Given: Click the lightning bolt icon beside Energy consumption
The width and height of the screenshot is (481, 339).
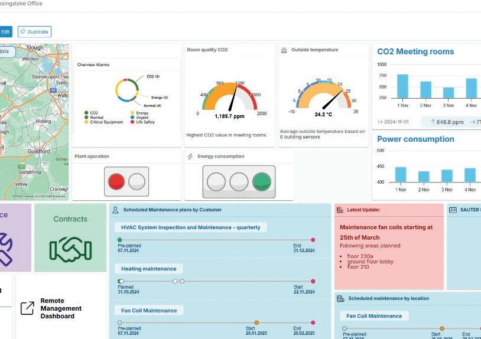Looking at the screenshot, I should click(190, 157).
